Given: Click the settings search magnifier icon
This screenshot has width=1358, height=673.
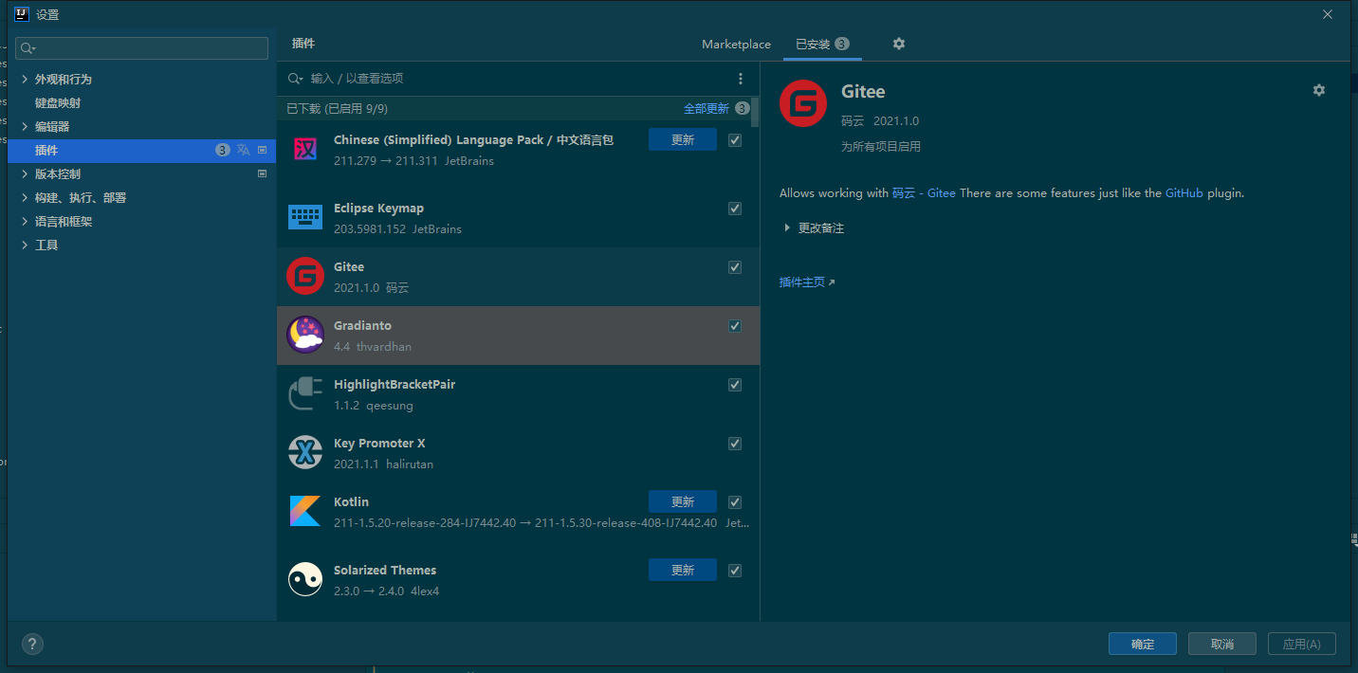Looking at the screenshot, I should [28, 48].
